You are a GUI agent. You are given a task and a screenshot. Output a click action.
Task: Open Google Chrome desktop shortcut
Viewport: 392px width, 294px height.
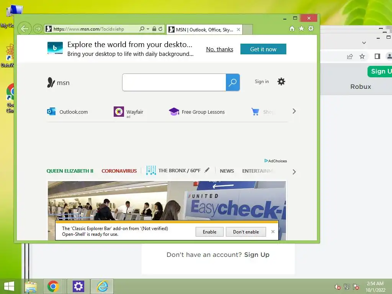(10, 98)
